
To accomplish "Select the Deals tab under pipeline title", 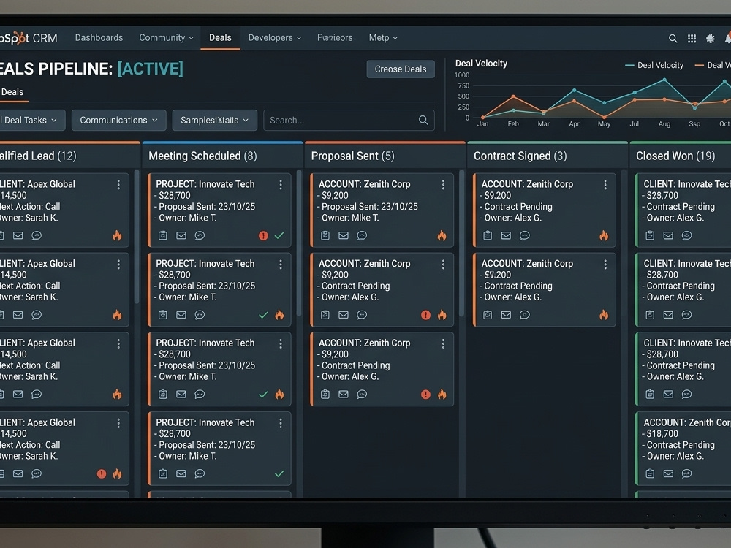I will pos(12,92).
